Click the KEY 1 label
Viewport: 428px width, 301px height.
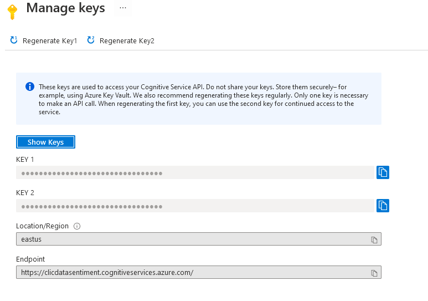25,160
